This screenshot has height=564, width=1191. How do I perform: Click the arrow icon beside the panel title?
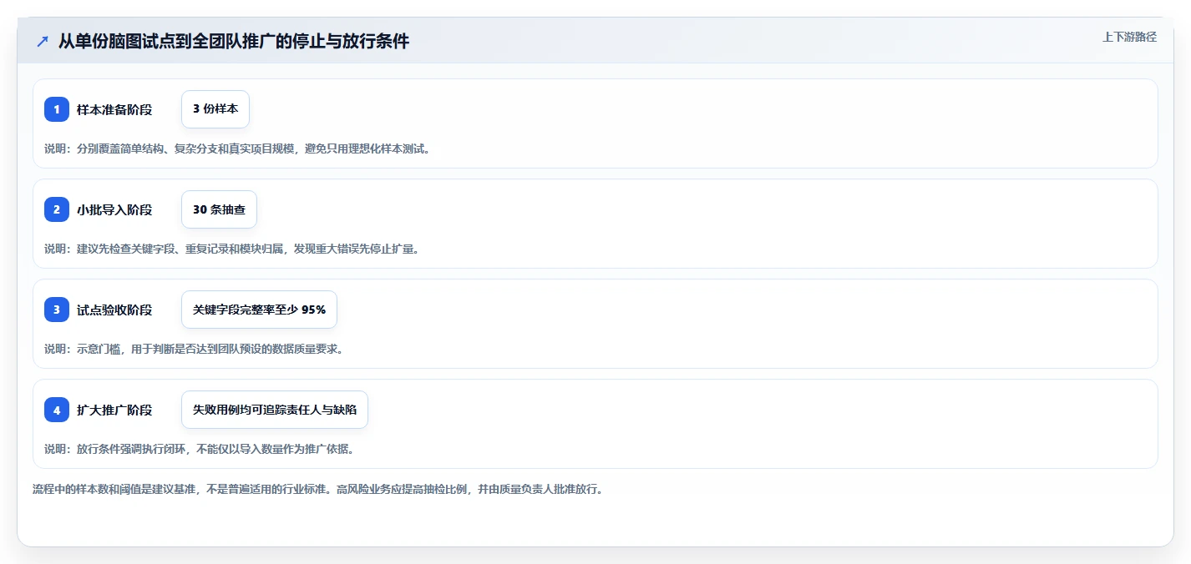click(43, 42)
